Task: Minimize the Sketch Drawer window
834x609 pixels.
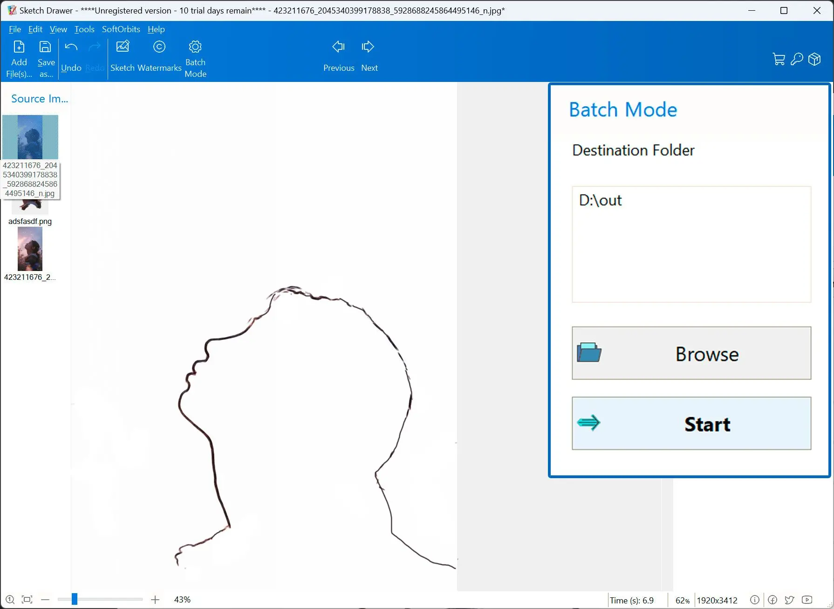Action: click(752, 10)
